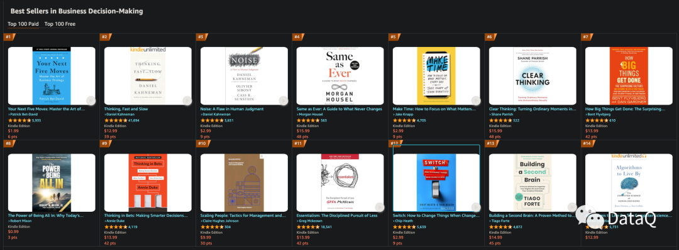679x250 pixels.
Task: Open the Noise: A Flaw in Human Judgment link
Action: 231,109
